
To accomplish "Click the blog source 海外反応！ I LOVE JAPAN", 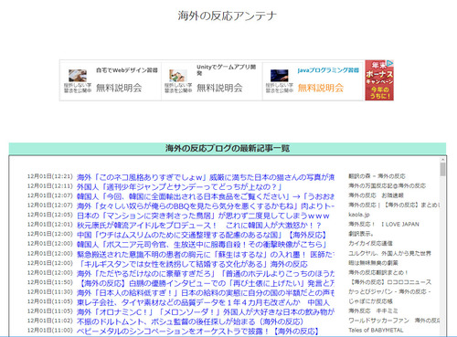I will point(384,225).
